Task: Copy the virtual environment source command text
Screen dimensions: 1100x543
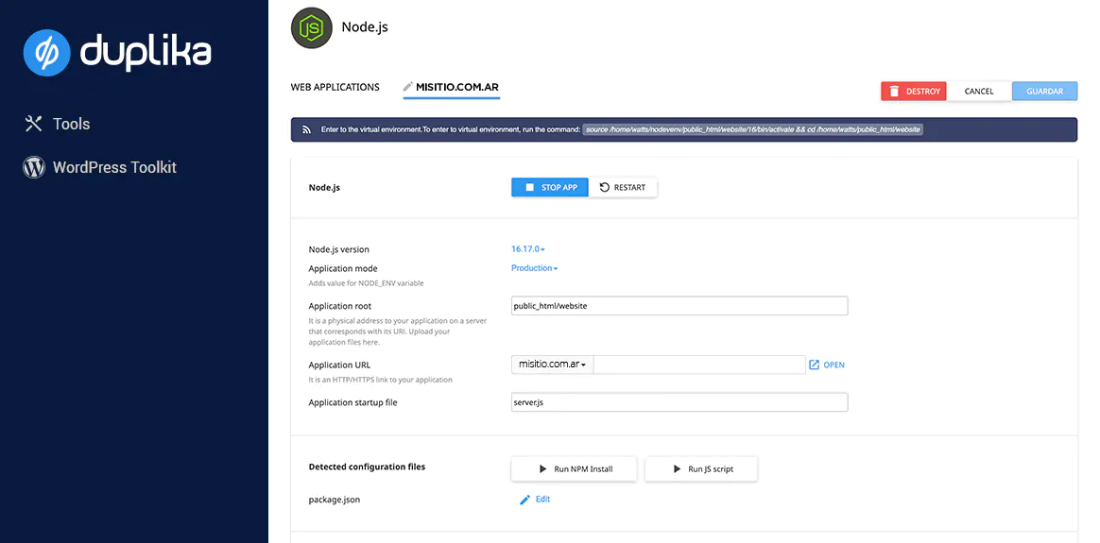Action: 752,129
